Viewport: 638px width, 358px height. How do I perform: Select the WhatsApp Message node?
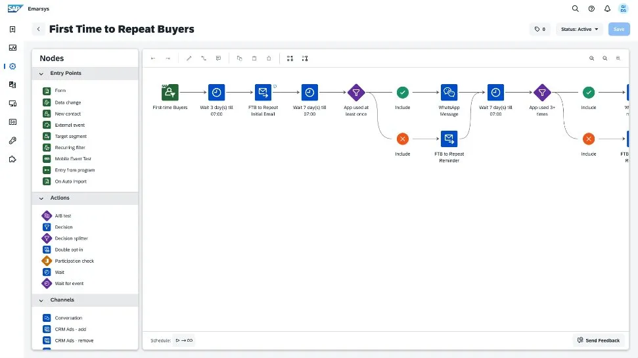pyautogui.click(x=449, y=93)
